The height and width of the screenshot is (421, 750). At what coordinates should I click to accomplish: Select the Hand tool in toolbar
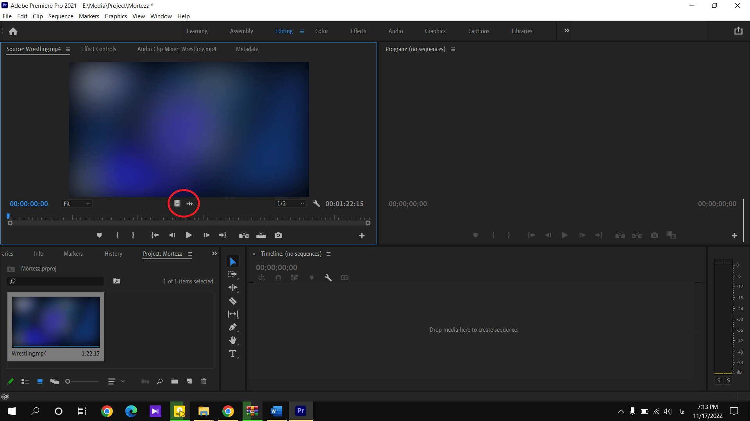tap(233, 340)
